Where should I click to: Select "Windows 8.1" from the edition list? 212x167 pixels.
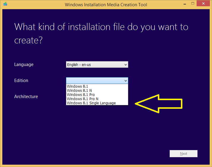pyautogui.click(x=75, y=86)
